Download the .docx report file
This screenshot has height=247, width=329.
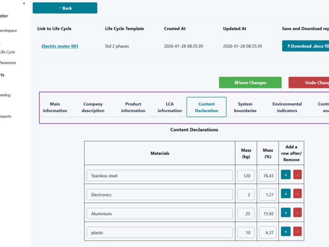click(306, 46)
